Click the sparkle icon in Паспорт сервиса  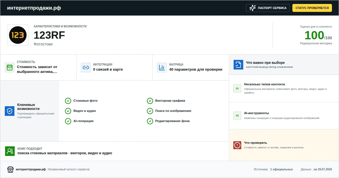(253, 8)
